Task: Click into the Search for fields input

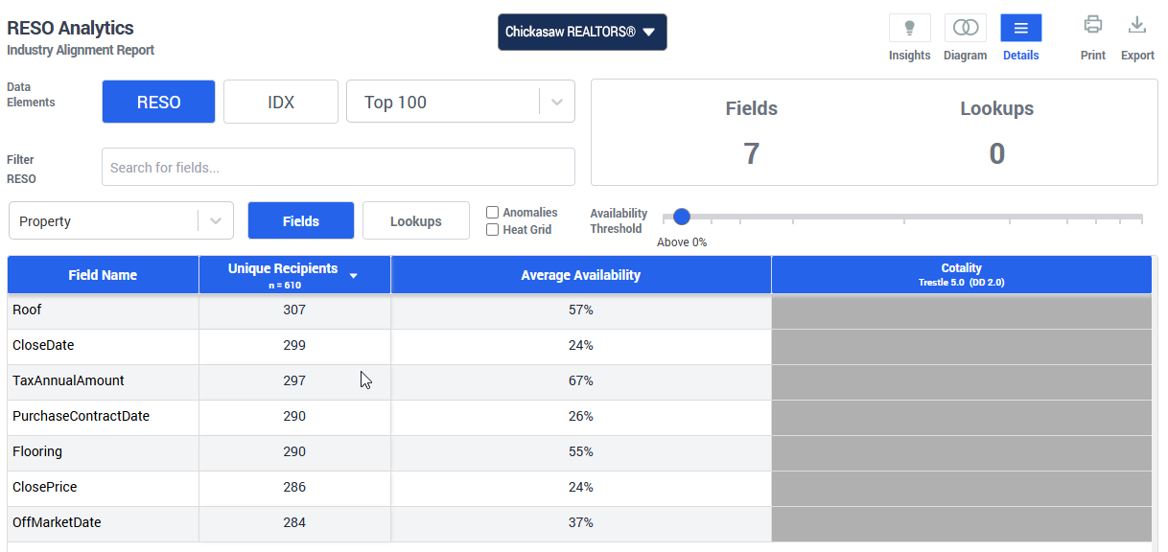Action: pyautogui.click(x=339, y=167)
